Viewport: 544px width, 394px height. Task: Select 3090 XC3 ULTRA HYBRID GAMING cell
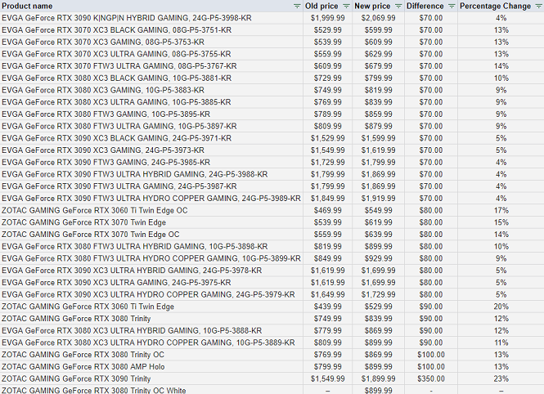click(x=151, y=271)
